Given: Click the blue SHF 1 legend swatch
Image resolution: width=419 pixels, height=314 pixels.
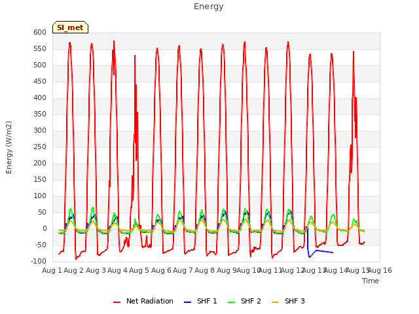Looking at the screenshot, I should point(188,302).
